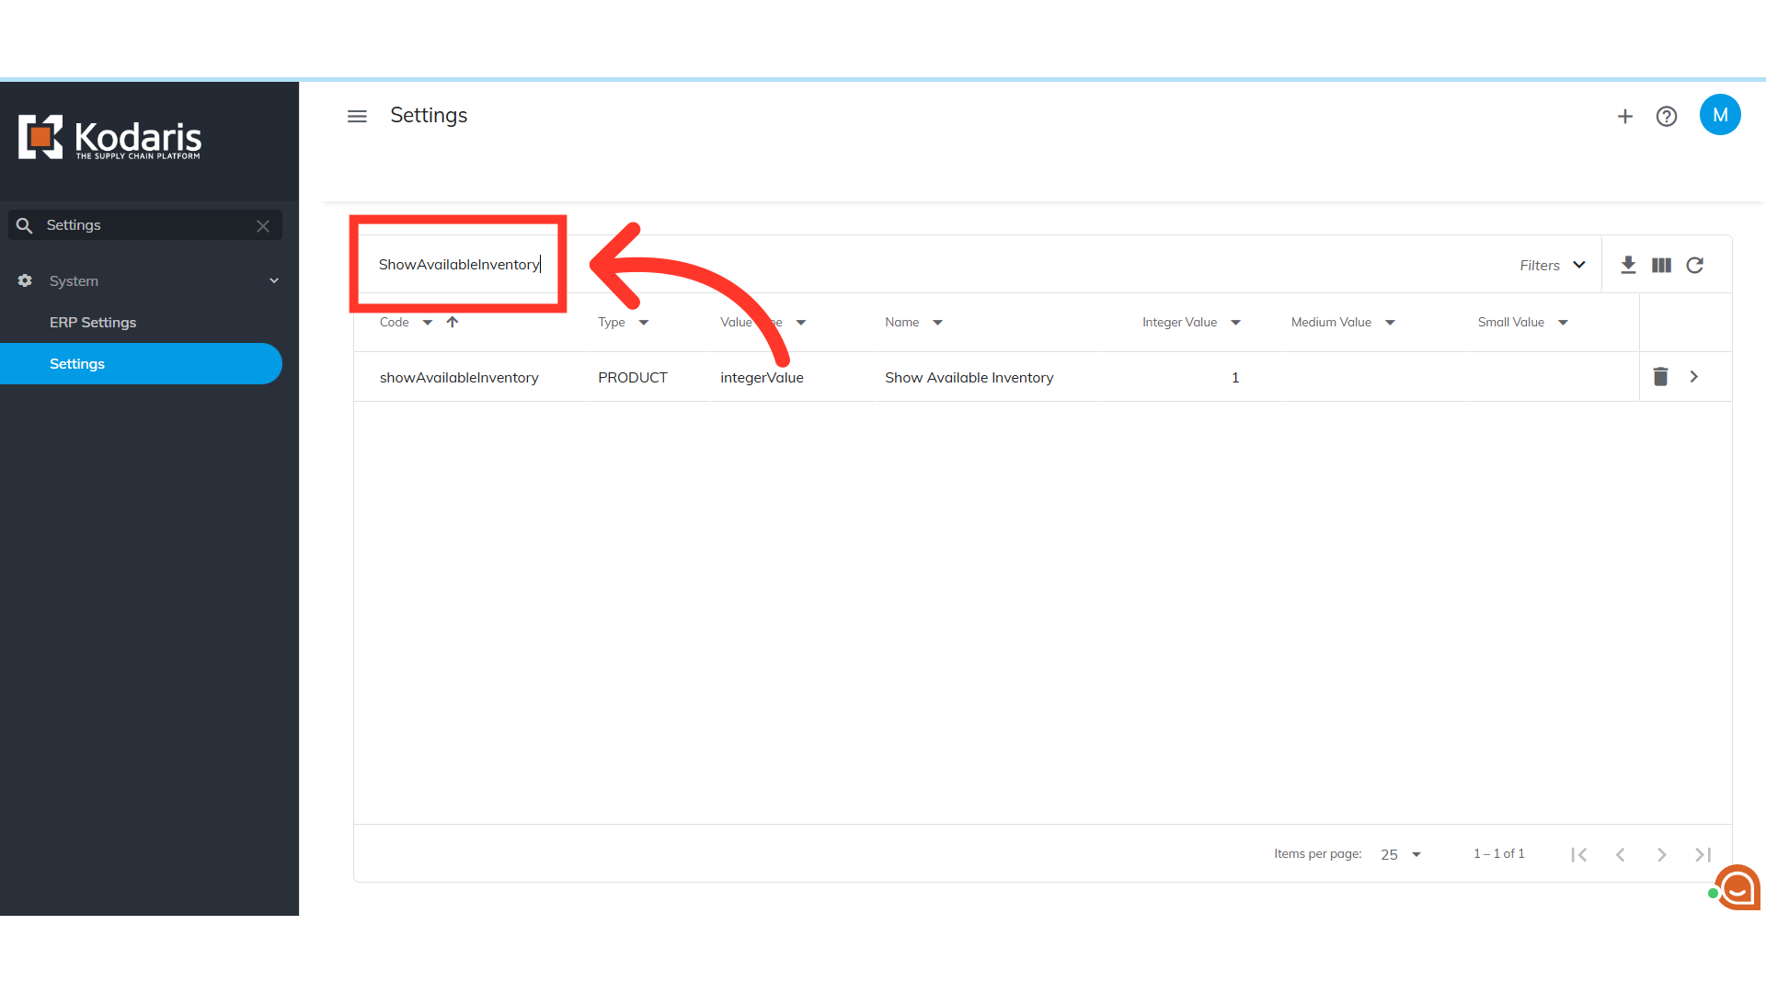Open the help question mark icon
Screen dimensions: 1766x993
1667,116
